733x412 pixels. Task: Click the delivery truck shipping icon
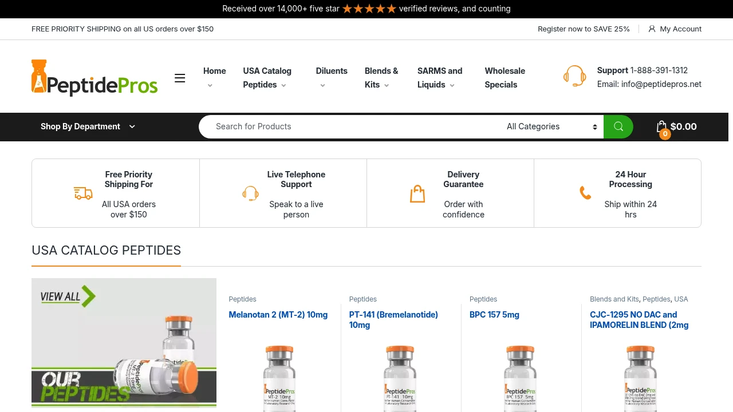(x=83, y=193)
